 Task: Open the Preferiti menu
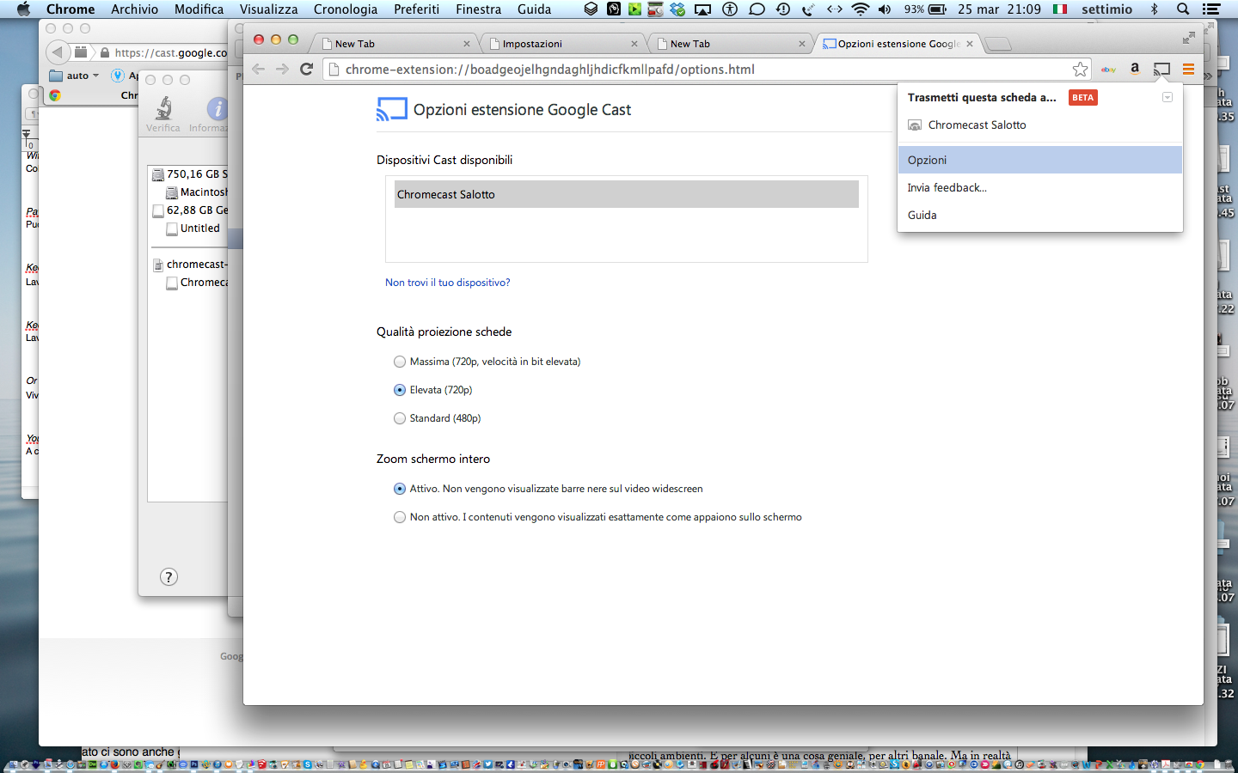coord(416,9)
